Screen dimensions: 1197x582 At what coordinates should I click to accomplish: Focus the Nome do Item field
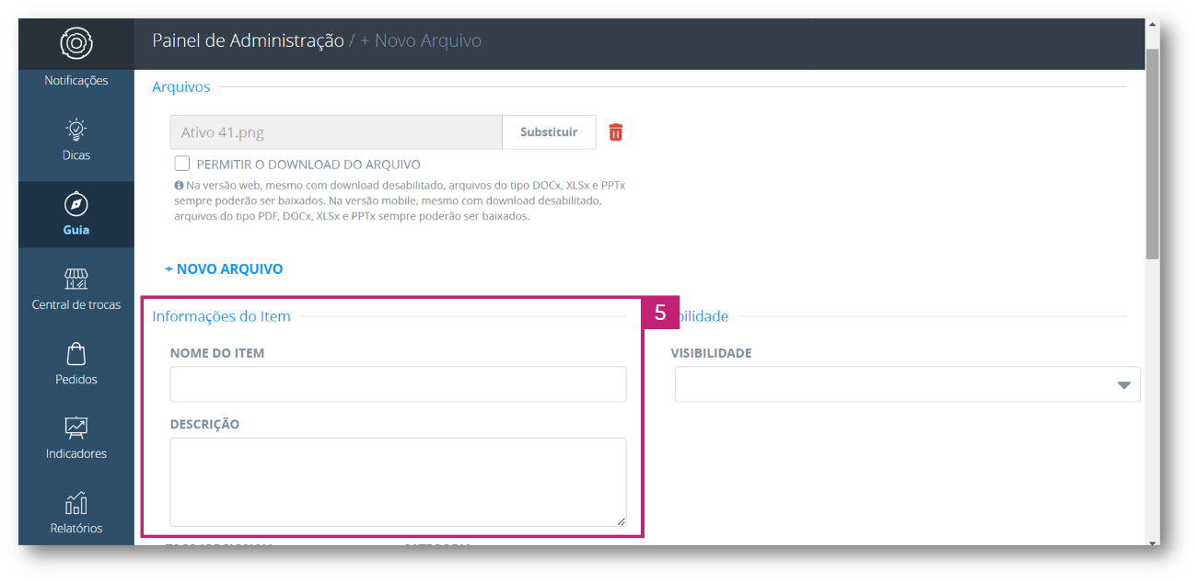tap(398, 384)
